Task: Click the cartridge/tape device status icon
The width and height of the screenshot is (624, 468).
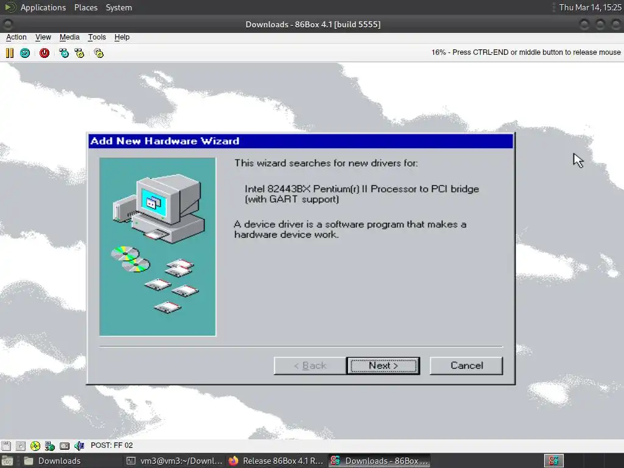Action: 65,445
